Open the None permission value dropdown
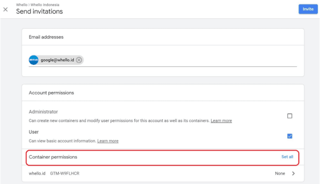This screenshot has height=184, width=320. click(x=280, y=173)
